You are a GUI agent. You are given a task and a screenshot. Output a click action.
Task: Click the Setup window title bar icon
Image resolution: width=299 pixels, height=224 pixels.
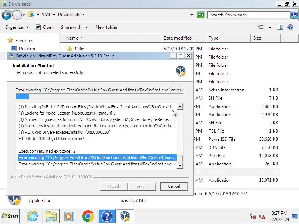click(11, 56)
